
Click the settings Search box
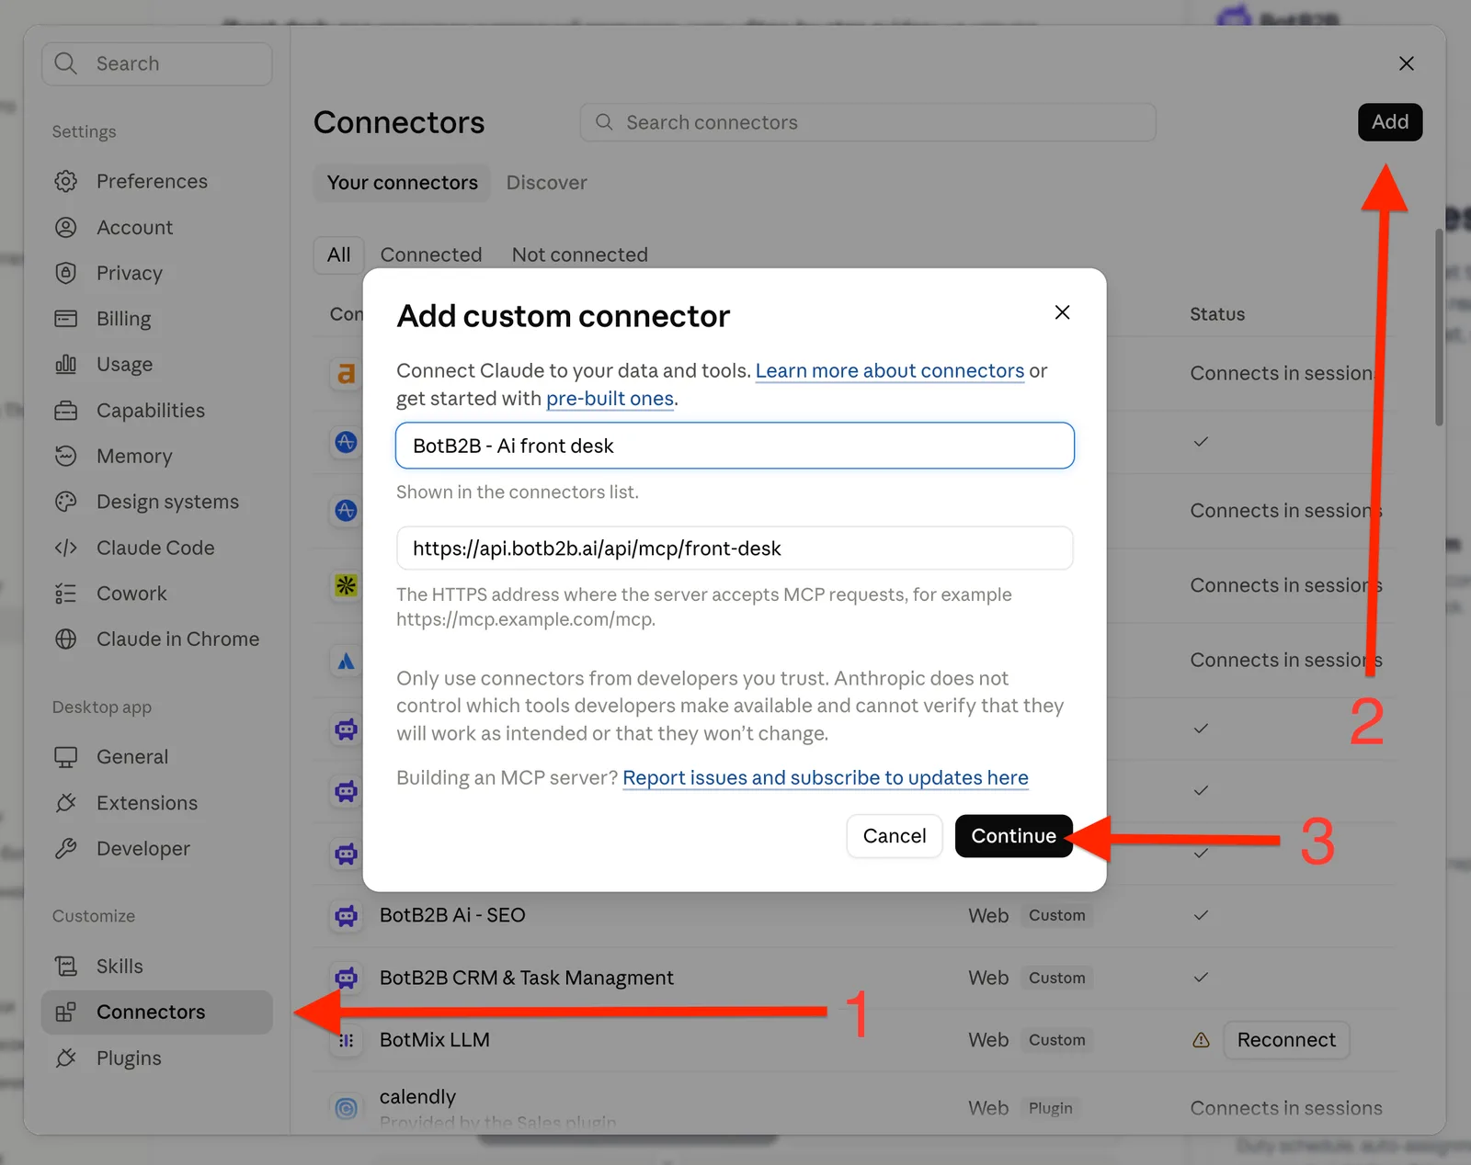coord(156,63)
